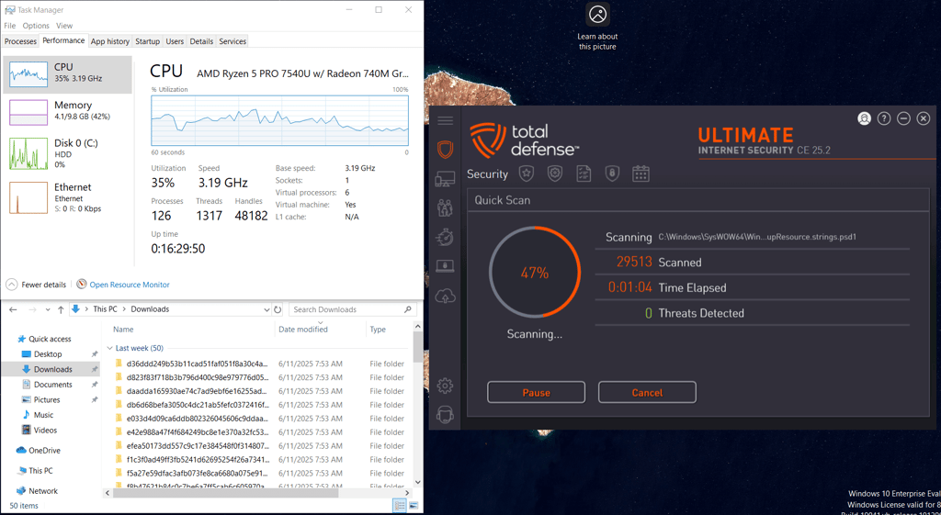Open the checklist report icon beside Security
Screen dimensions: 941x515
tap(584, 174)
